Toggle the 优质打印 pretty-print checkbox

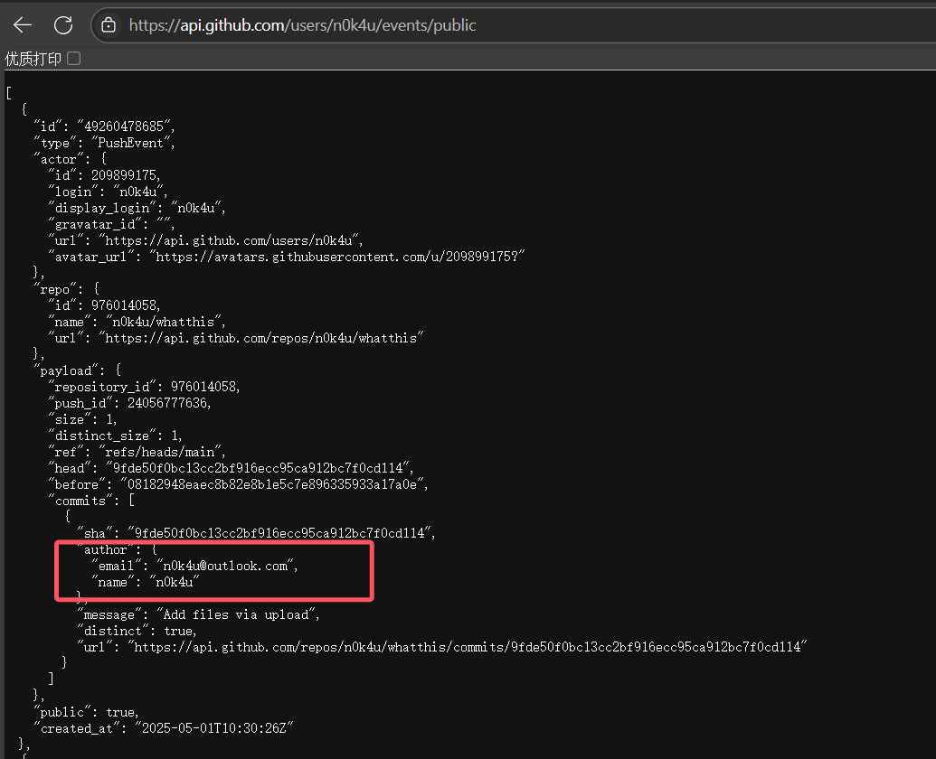click(74, 59)
